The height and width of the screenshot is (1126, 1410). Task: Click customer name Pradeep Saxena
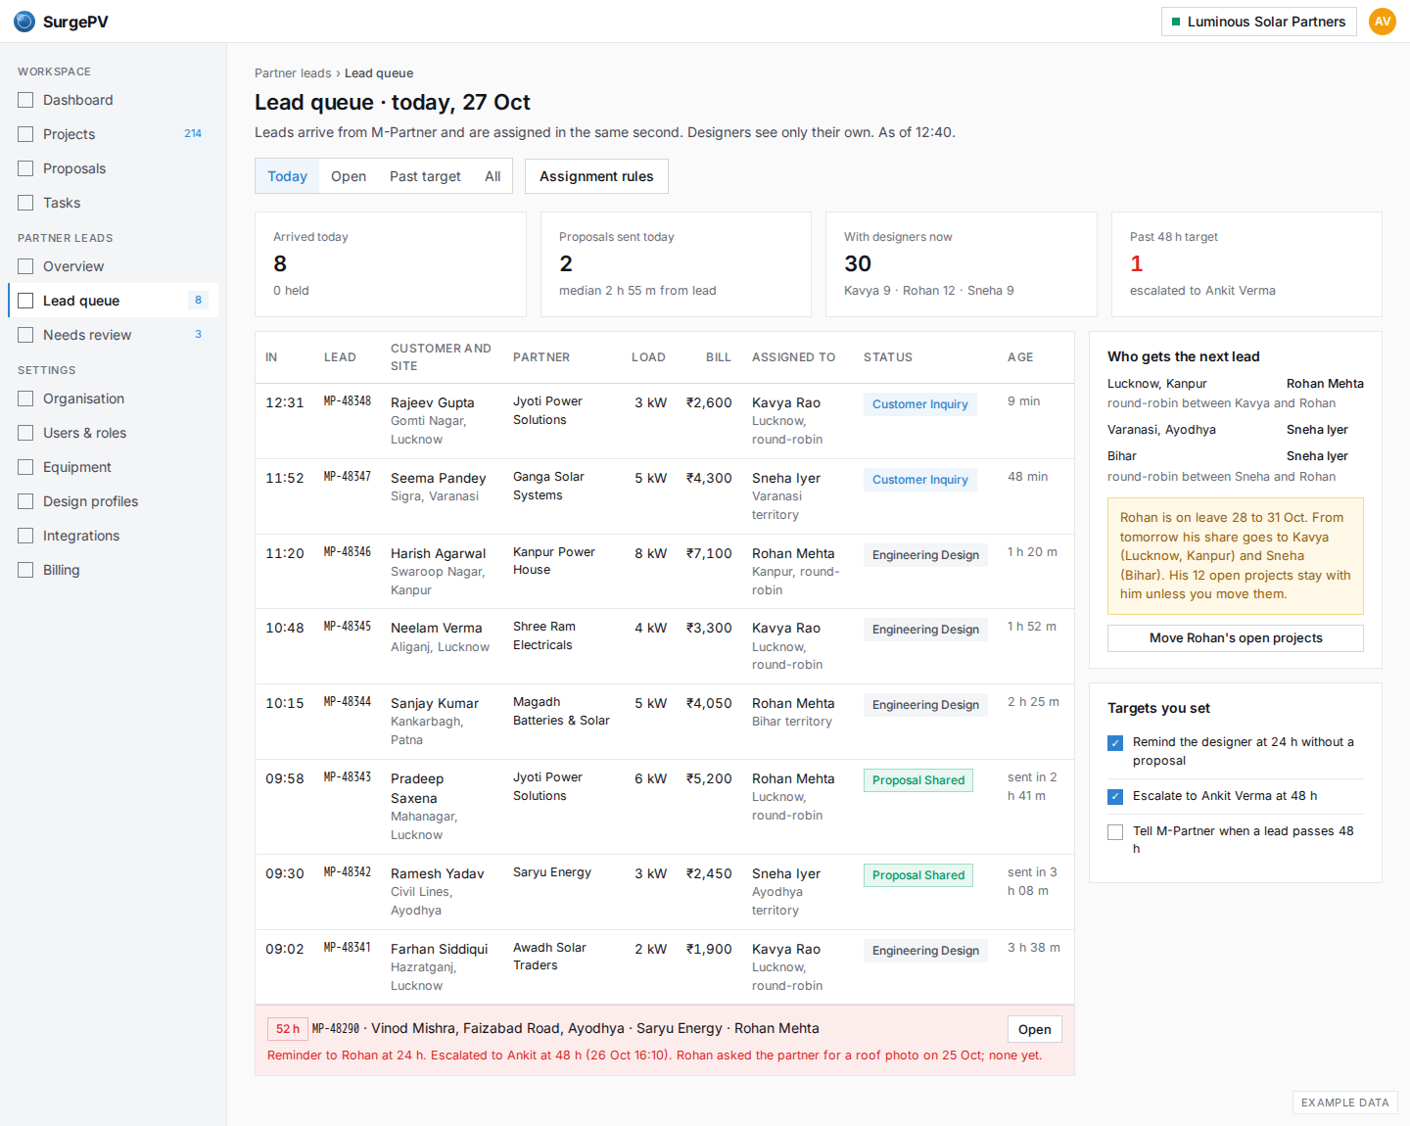(417, 788)
